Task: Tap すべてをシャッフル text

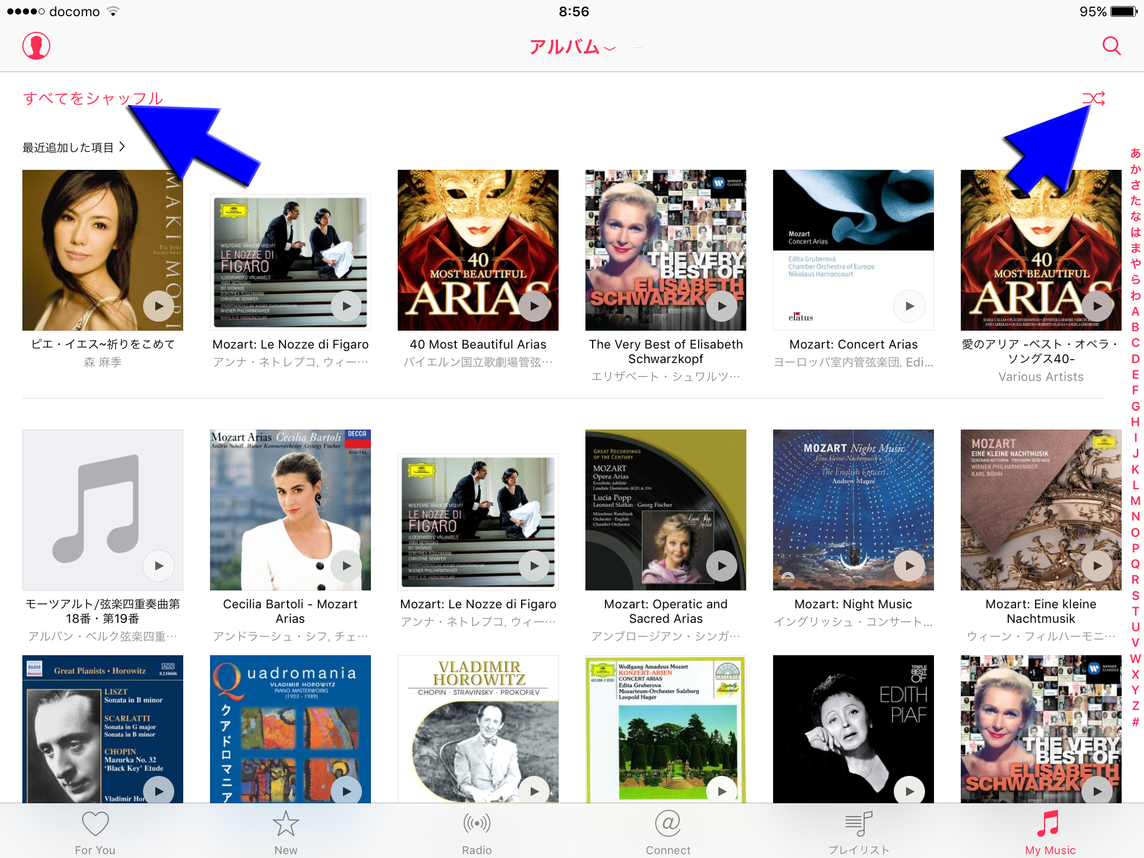Action: coord(93,98)
